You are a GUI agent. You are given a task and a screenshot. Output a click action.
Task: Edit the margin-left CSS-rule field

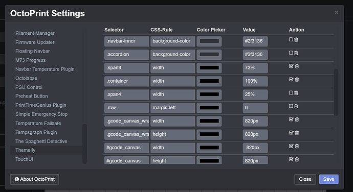coord(173,108)
